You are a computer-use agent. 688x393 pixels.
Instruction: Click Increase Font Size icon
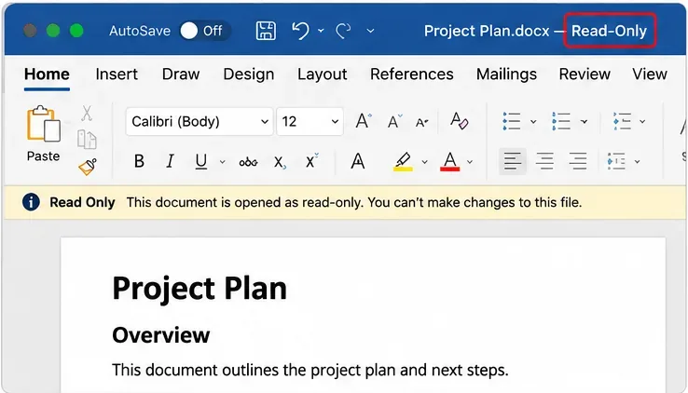tap(363, 120)
